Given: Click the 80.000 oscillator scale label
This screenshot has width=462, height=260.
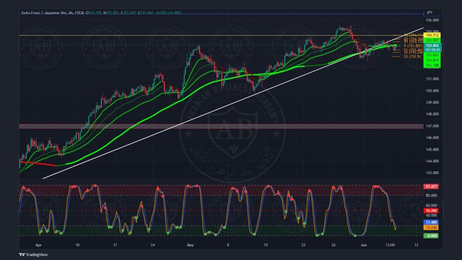Looking at the screenshot, I should (431, 195).
